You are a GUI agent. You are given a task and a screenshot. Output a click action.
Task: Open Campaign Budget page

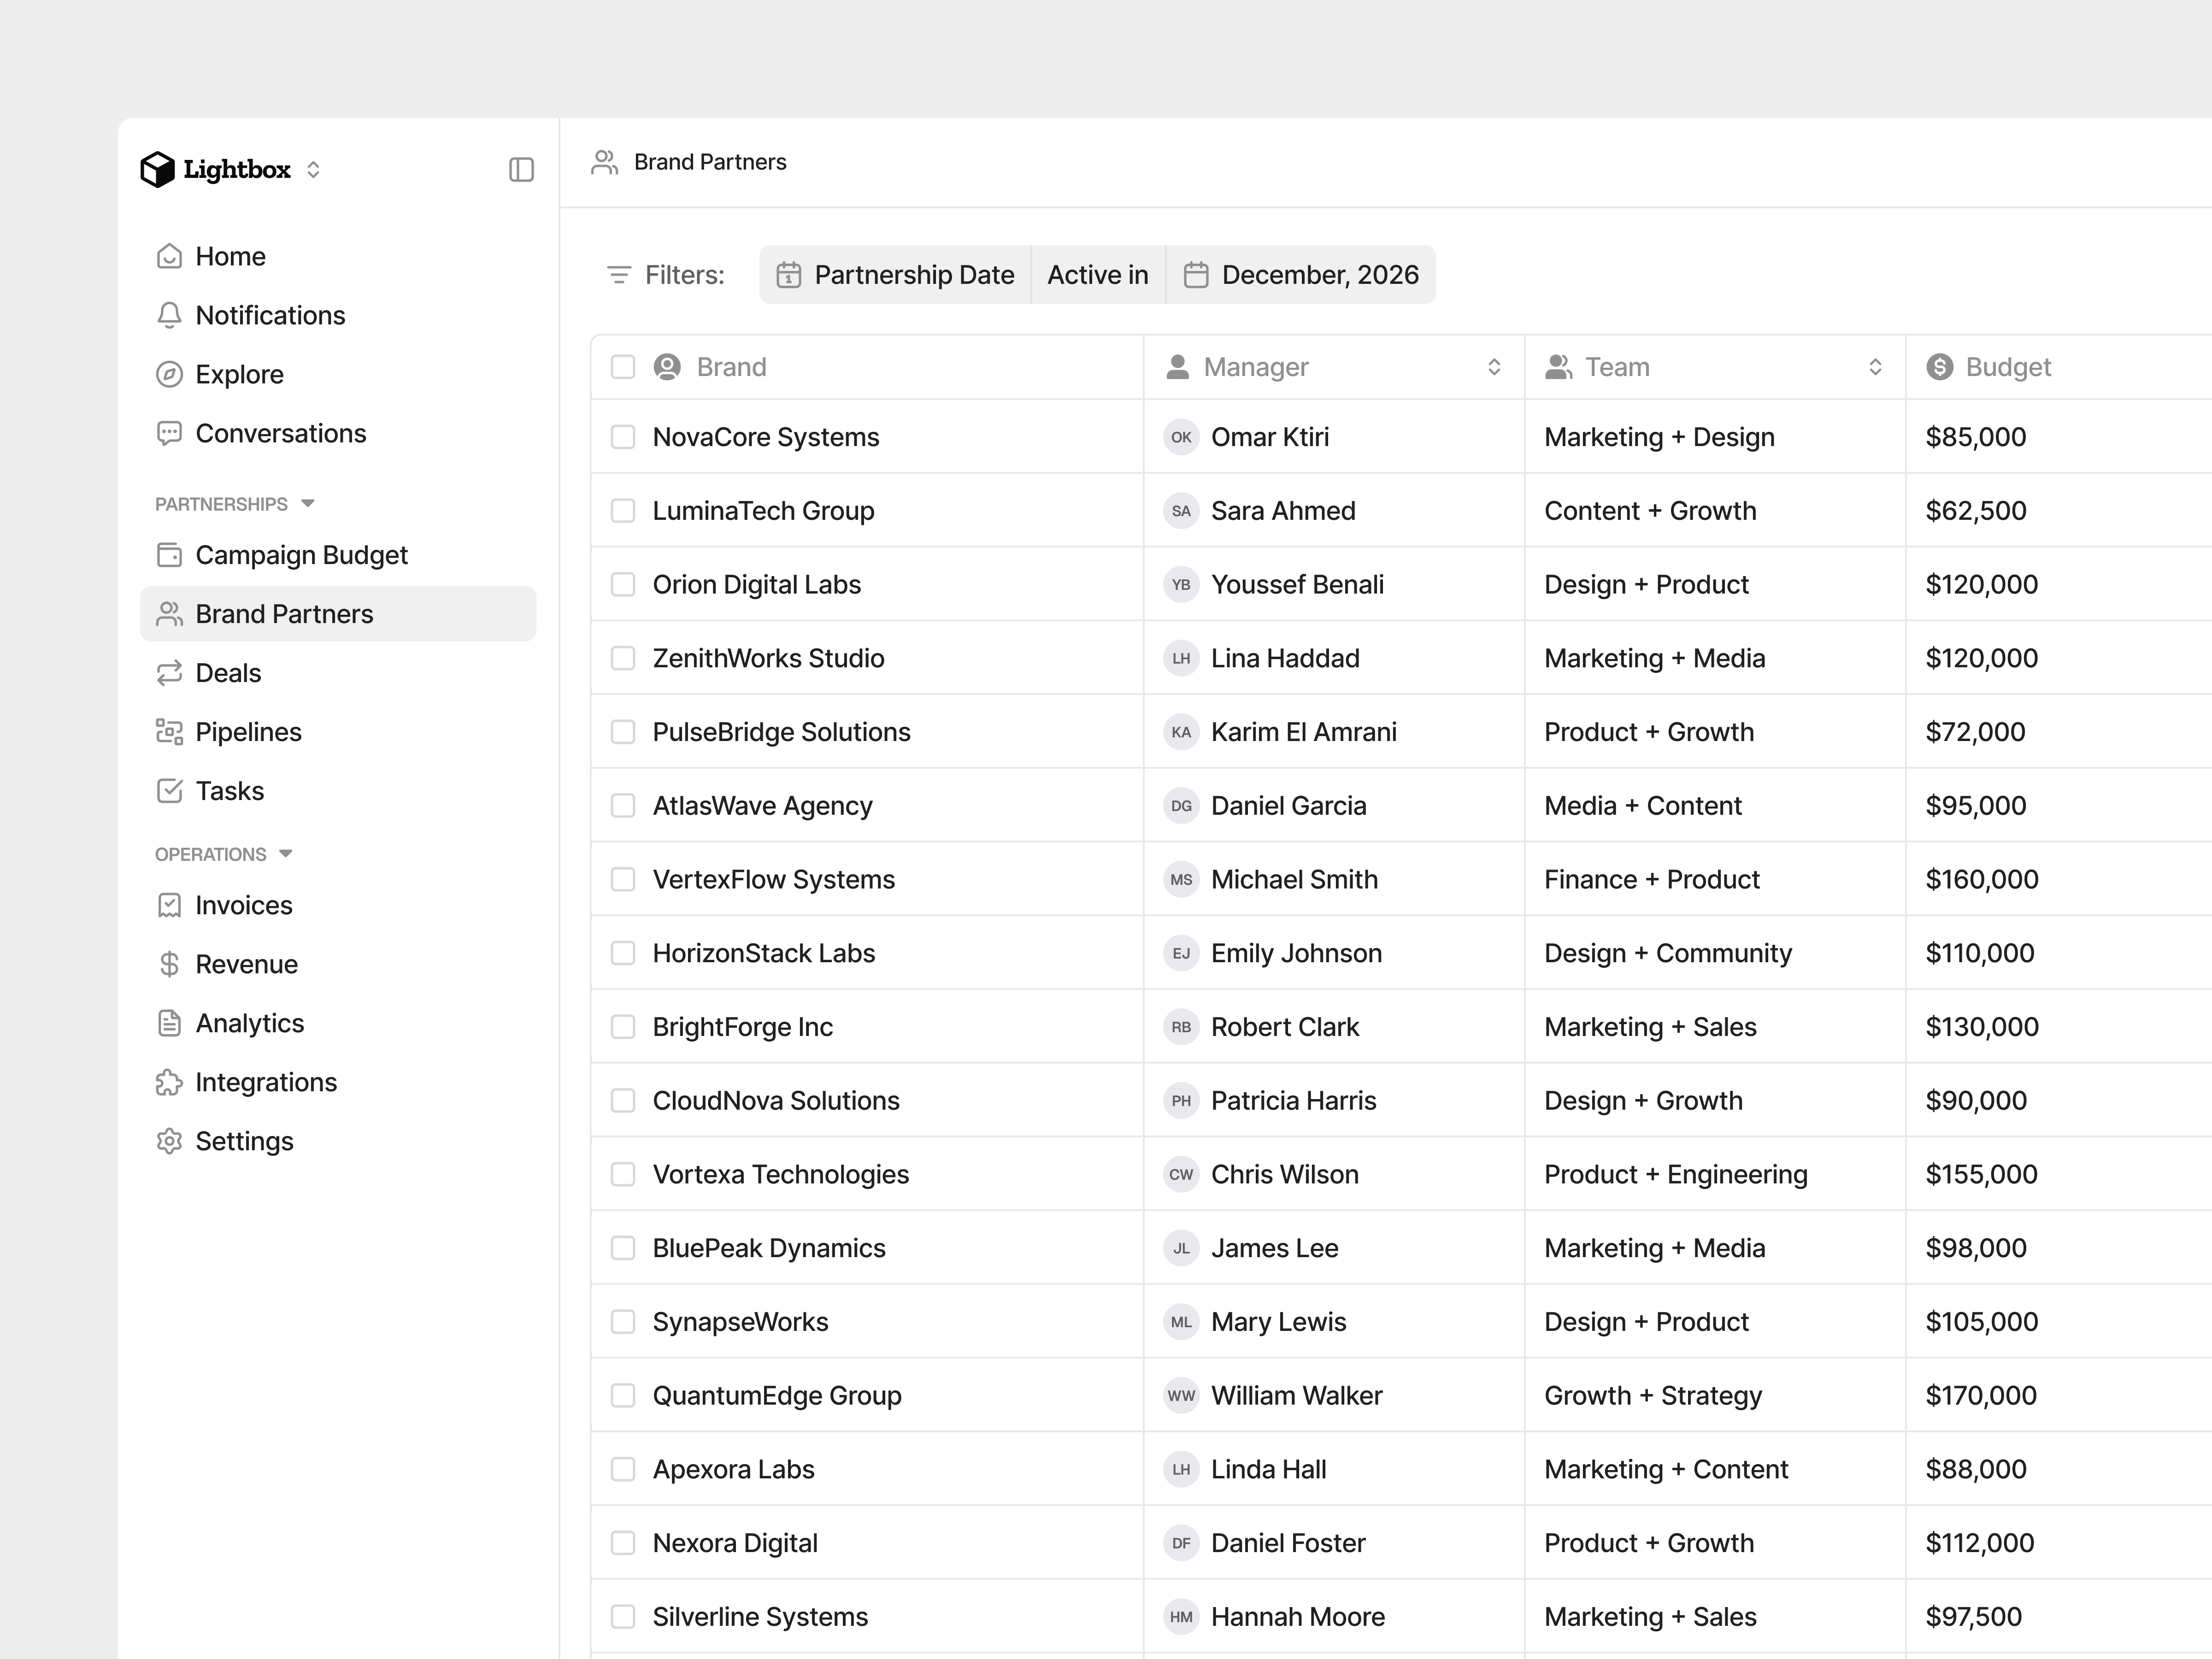(301, 555)
